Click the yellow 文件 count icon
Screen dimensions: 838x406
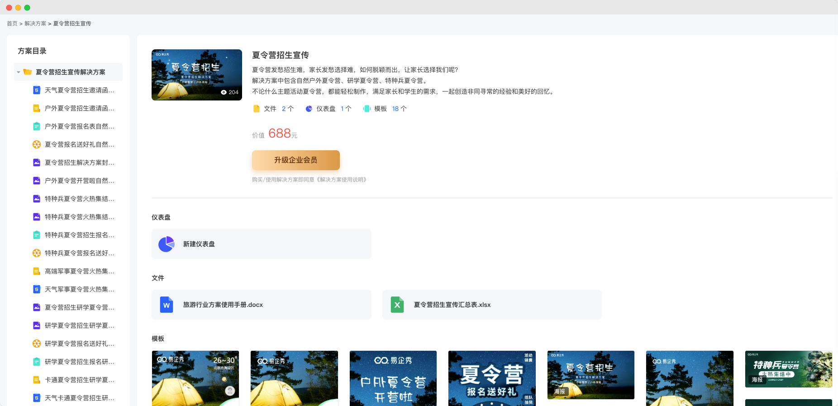coord(257,109)
